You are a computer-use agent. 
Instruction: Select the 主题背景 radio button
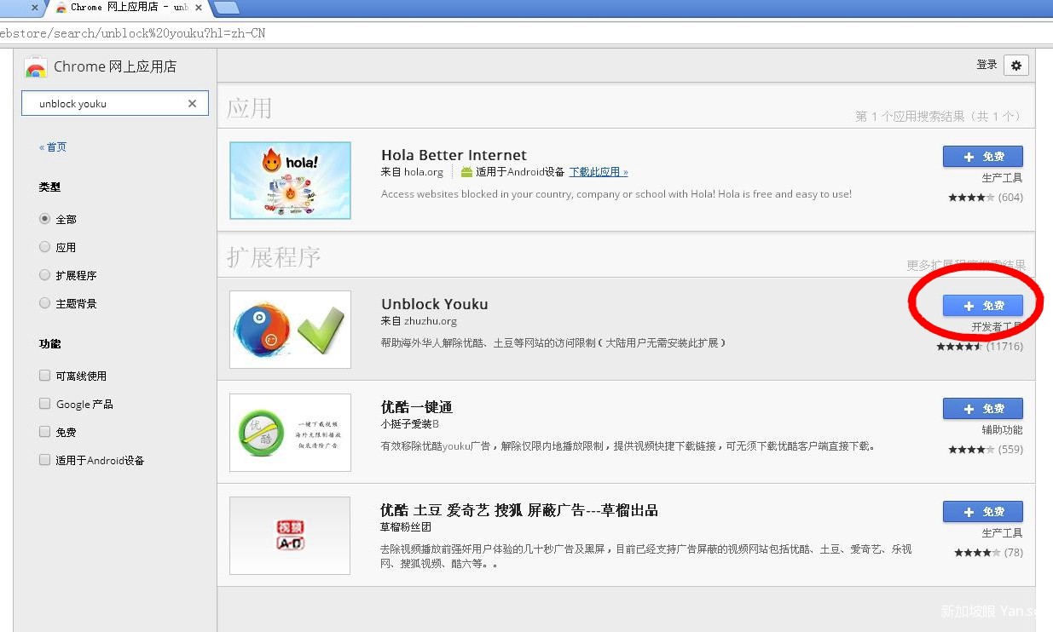click(45, 303)
